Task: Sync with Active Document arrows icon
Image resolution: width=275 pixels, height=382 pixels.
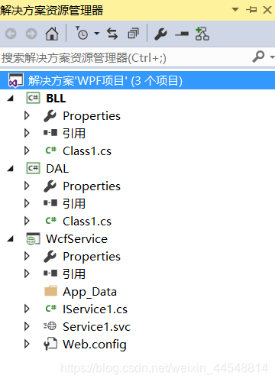Action: 112,34
